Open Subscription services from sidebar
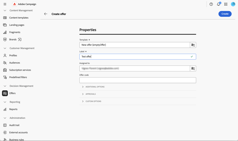The height and width of the screenshot is (141, 238). 20,70
